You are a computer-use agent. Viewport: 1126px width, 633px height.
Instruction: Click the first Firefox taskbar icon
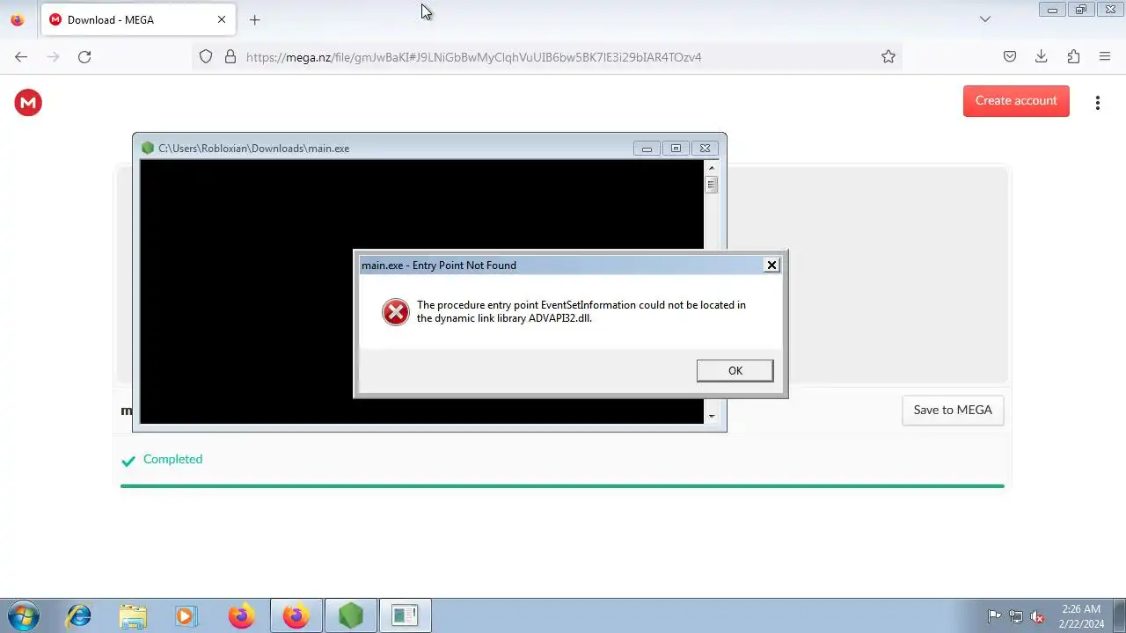tap(241, 616)
